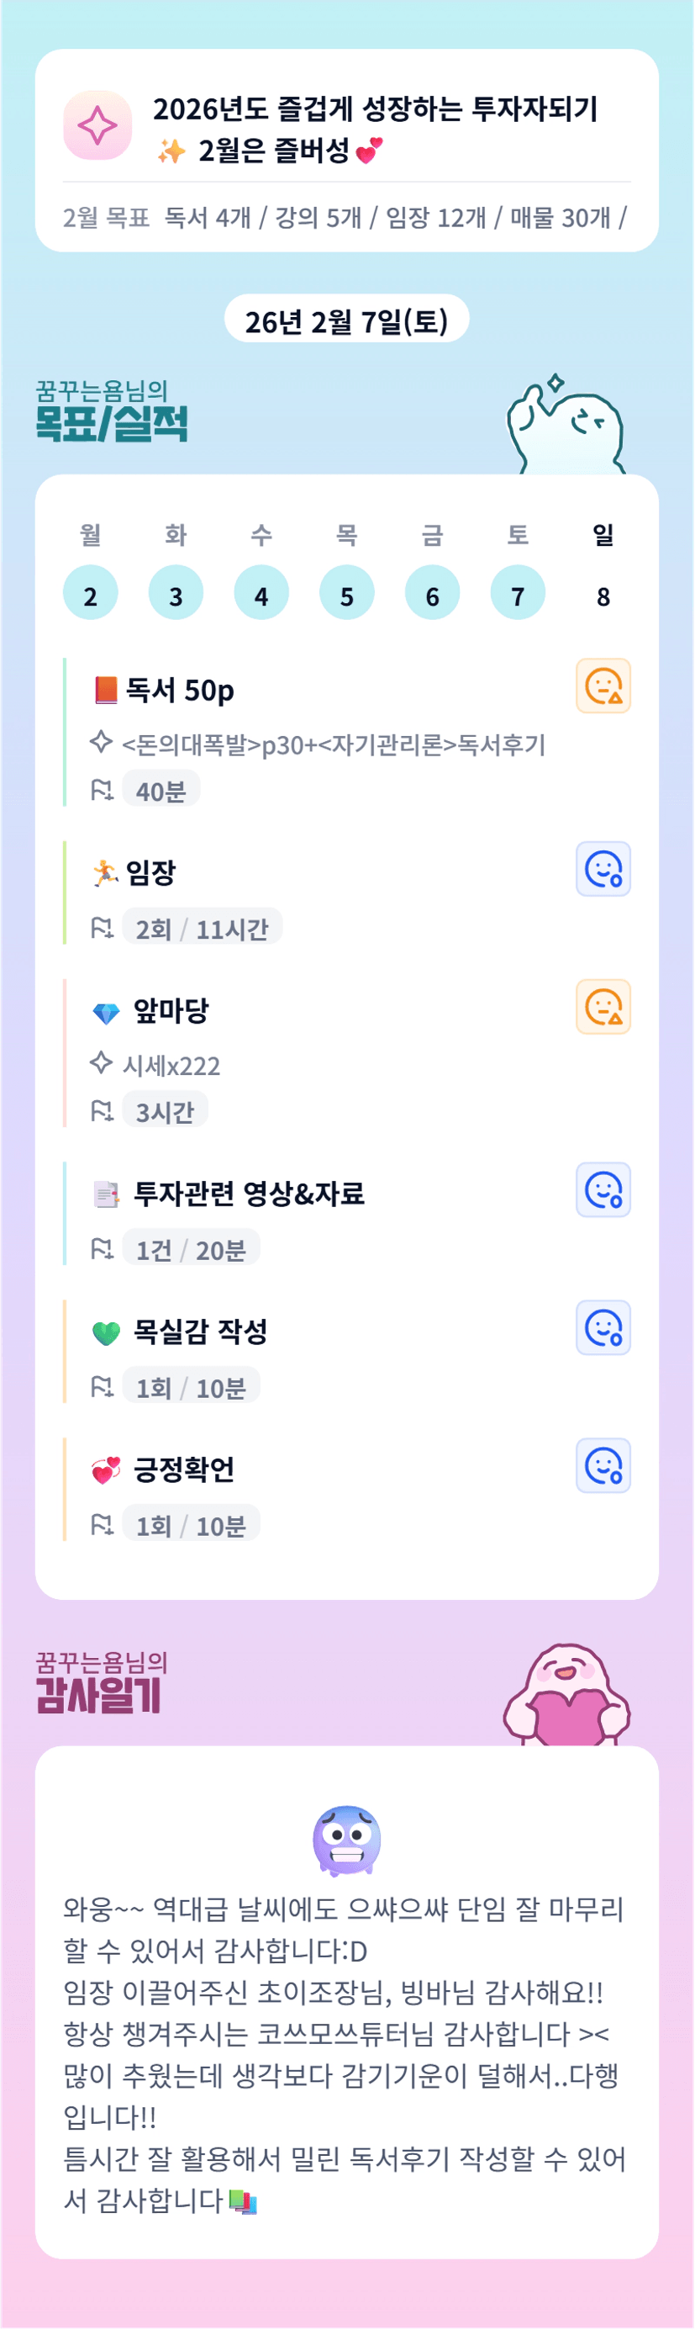Image resolution: width=695 pixels, height=2330 pixels.
Task: Click the 40분 time tag under 독서
Action: pos(161,791)
